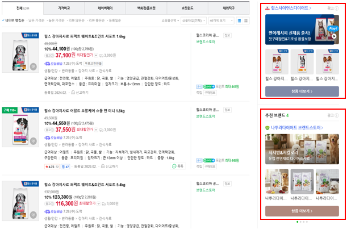Open 나투라다이어트 브랜드스토어 link

click(x=297, y=128)
